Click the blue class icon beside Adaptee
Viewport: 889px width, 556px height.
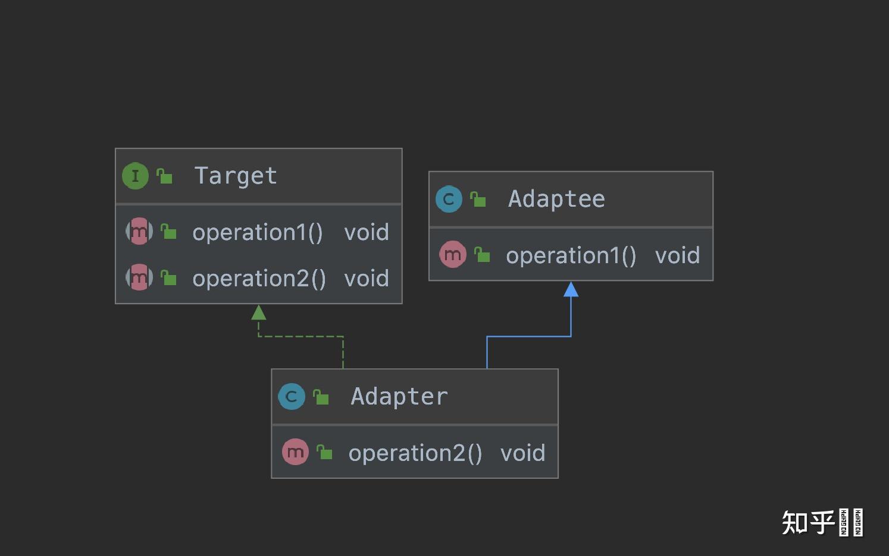449,199
